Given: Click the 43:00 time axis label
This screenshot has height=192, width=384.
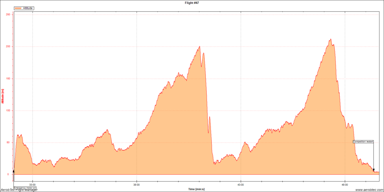Looking at the screenshot, I should pyautogui.click(x=241, y=184).
